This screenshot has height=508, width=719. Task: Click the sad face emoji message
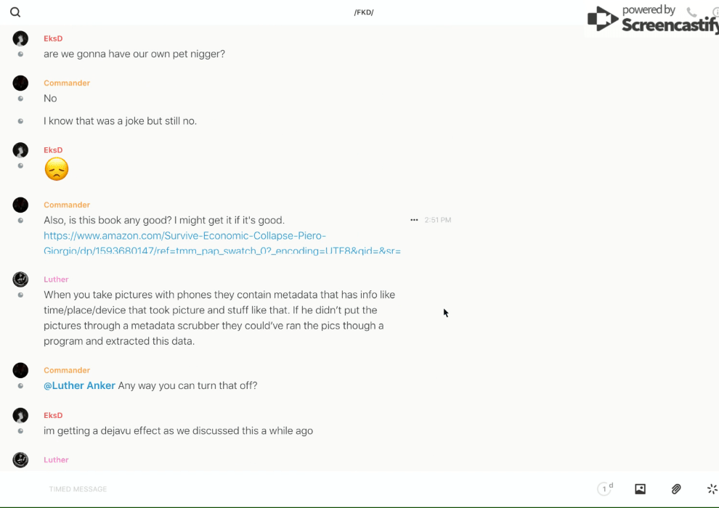[56, 169]
